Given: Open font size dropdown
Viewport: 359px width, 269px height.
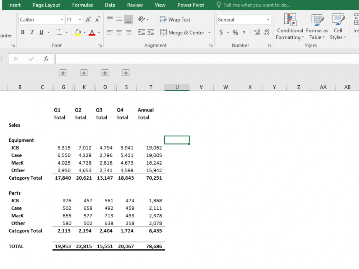Looking at the screenshot, I should click(80, 20).
